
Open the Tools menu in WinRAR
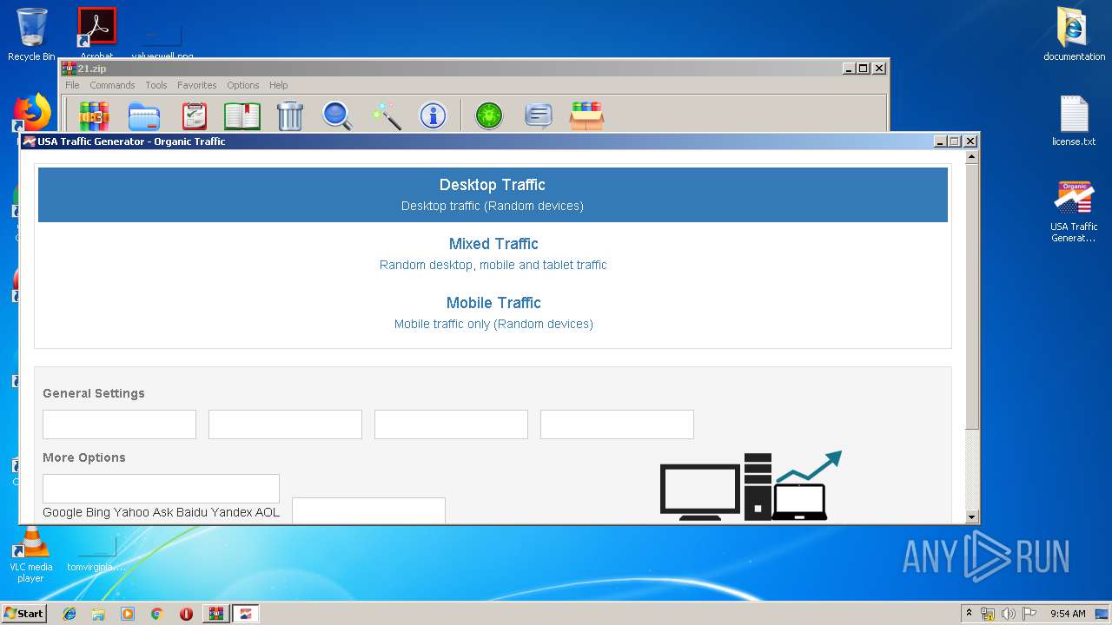click(x=156, y=85)
